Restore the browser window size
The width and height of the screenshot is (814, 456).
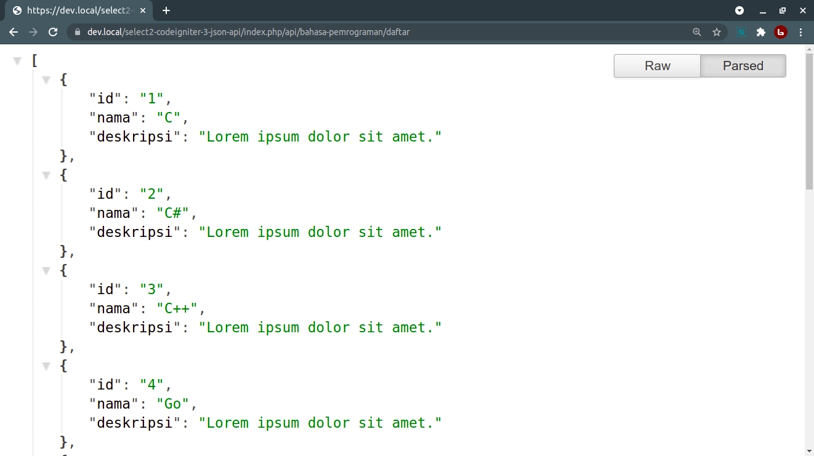click(783, 10)
